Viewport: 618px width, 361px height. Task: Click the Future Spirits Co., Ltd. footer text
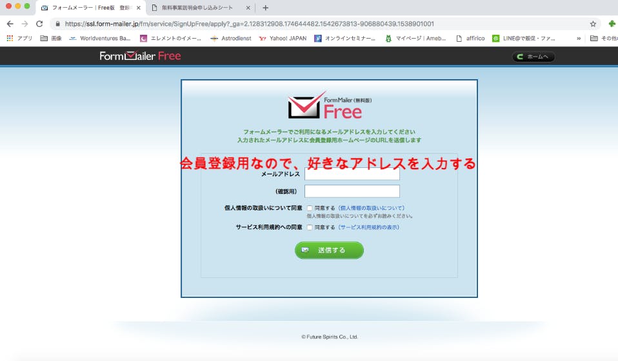pos(330,337)
